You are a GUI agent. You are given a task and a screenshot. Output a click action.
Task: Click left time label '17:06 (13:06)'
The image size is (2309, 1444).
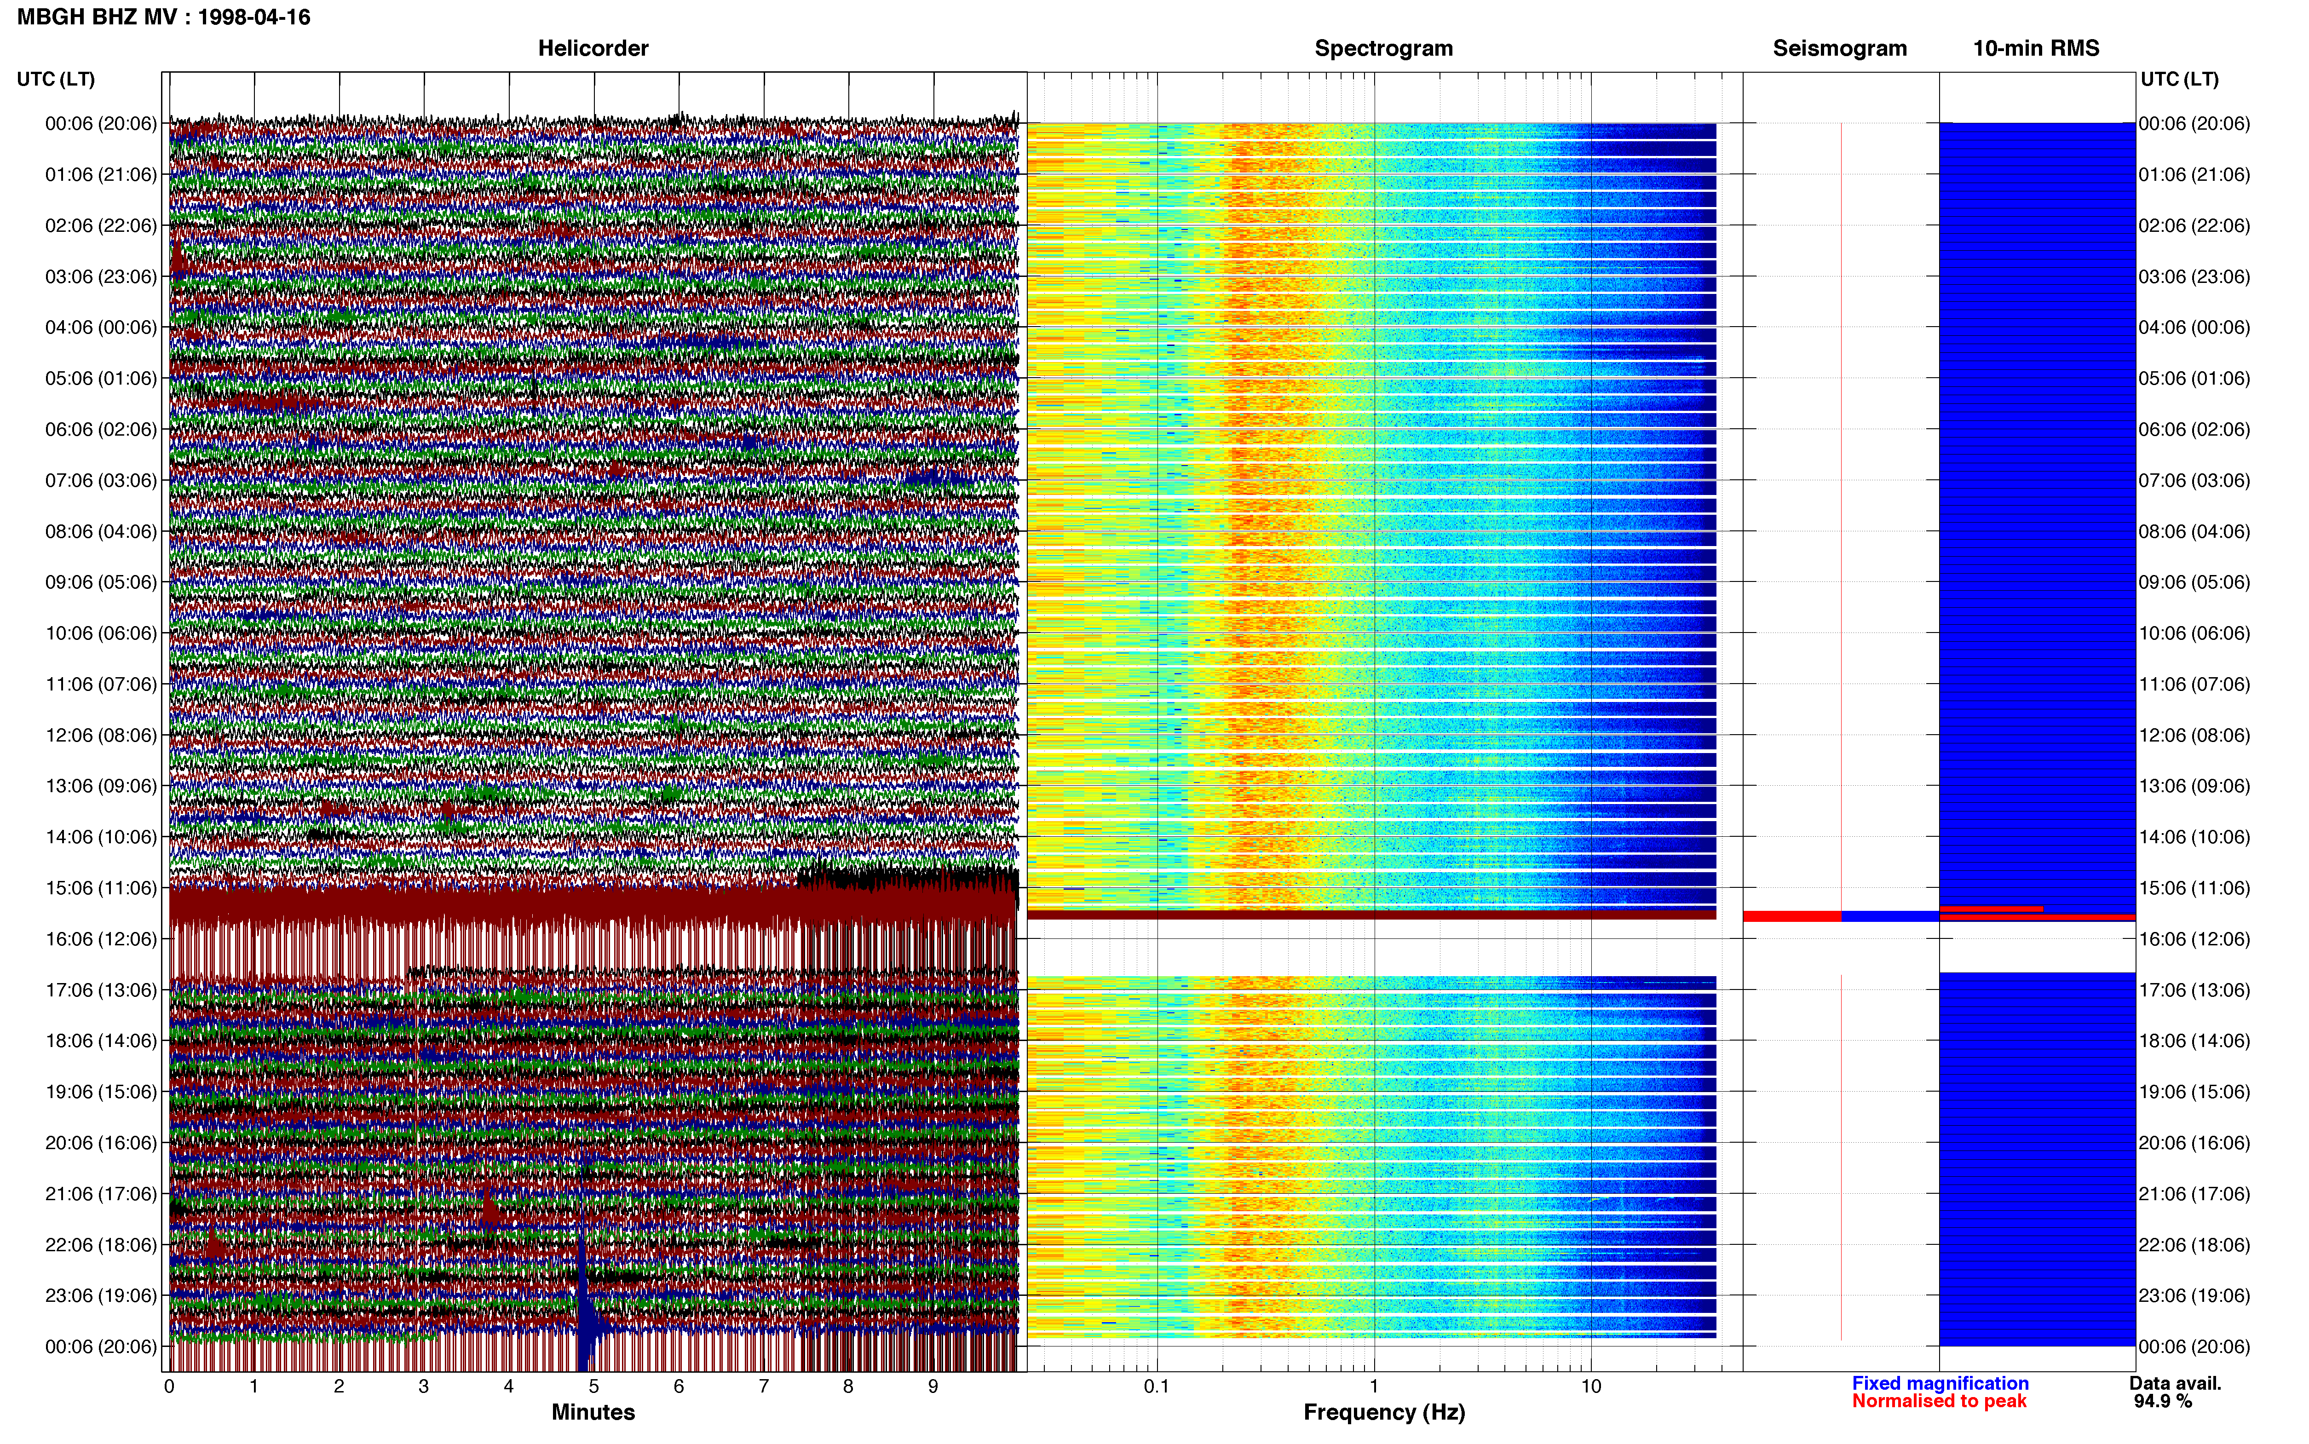pyautogui.click(x=100, y=990)
